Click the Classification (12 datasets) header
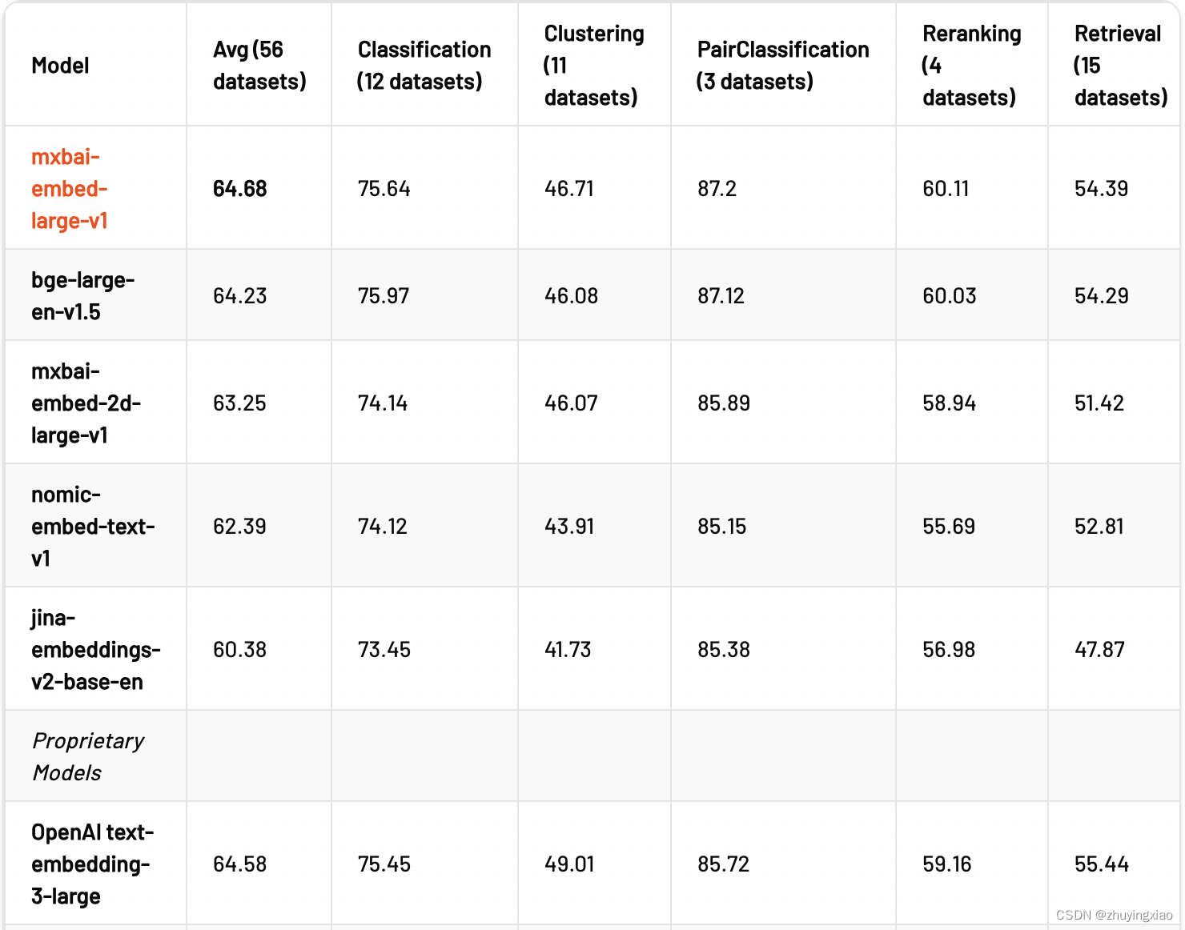 click(x=424, y=66)
